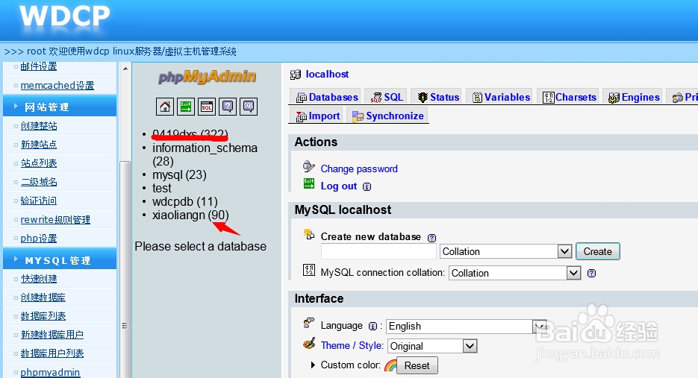The height and width of the screenshot is (378, 698).
Task: Click the Log out exit icon under Actions
Action: [309, 183]
